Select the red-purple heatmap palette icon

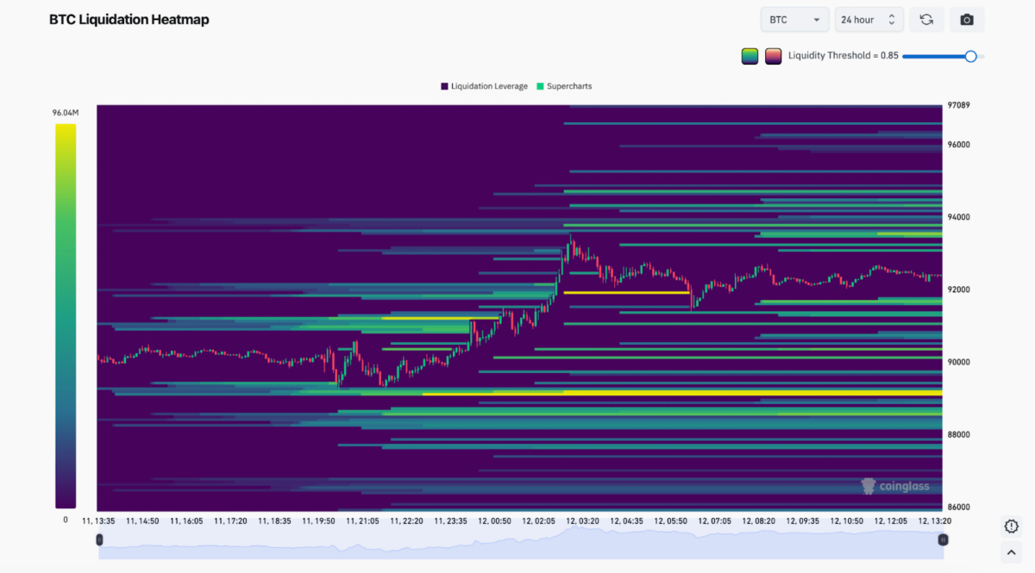pyautogui.click(x=773, y=55)
